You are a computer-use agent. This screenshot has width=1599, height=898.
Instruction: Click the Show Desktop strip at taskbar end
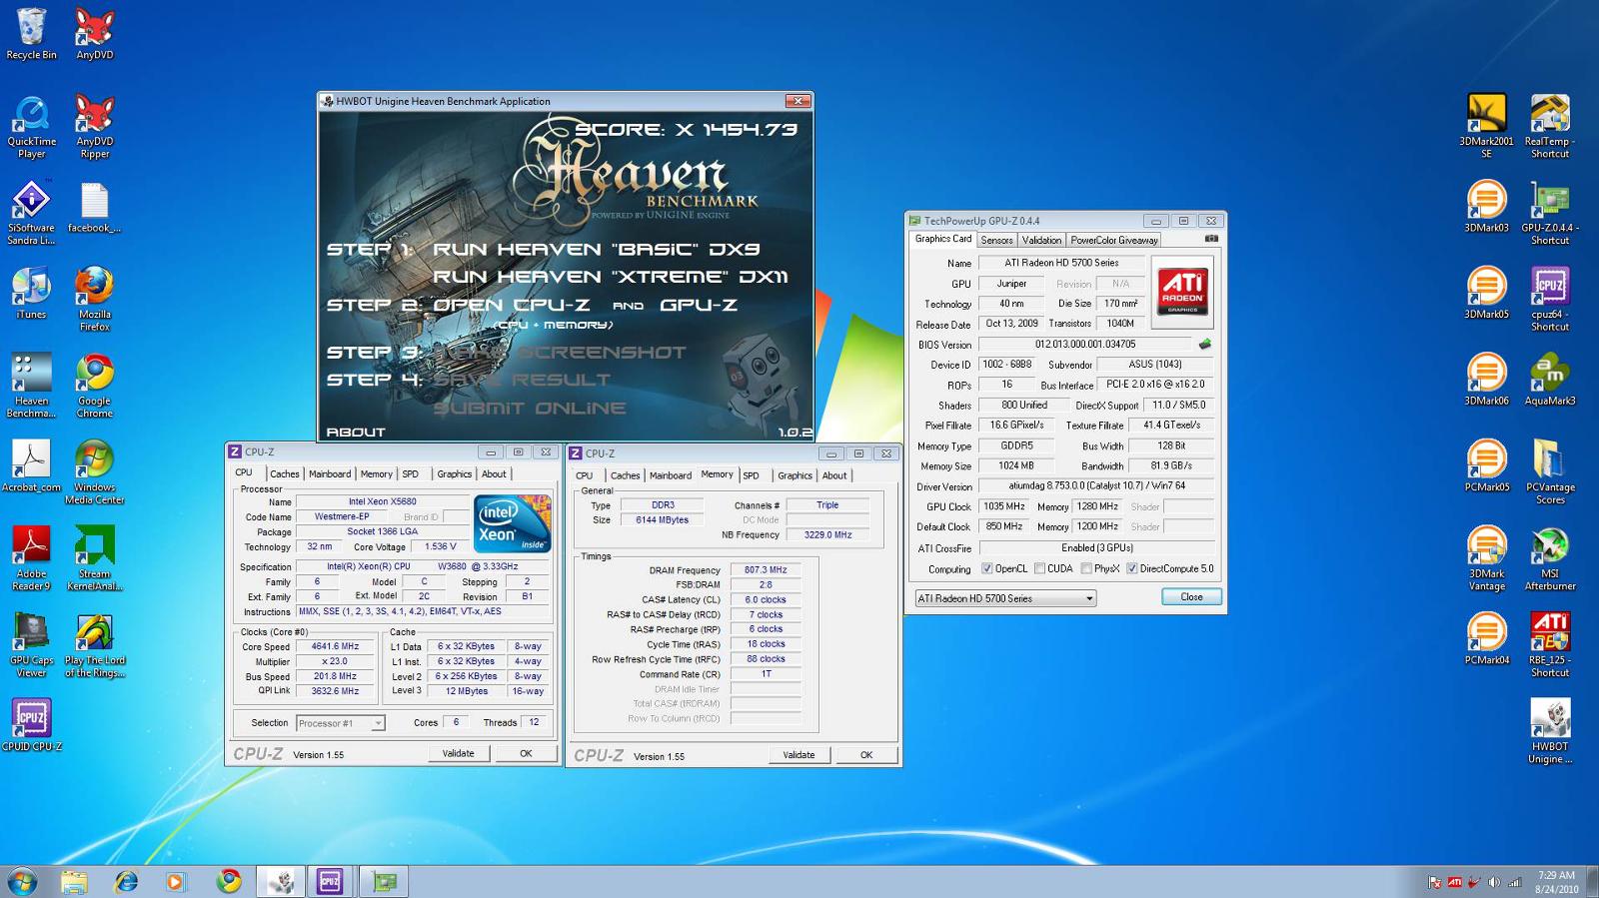1592,881
